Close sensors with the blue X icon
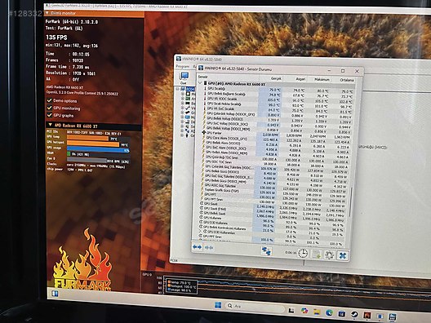Viewport: 431px width, 323px height. point(343,256)
